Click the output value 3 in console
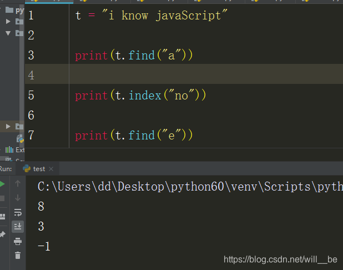 point(41,226)
